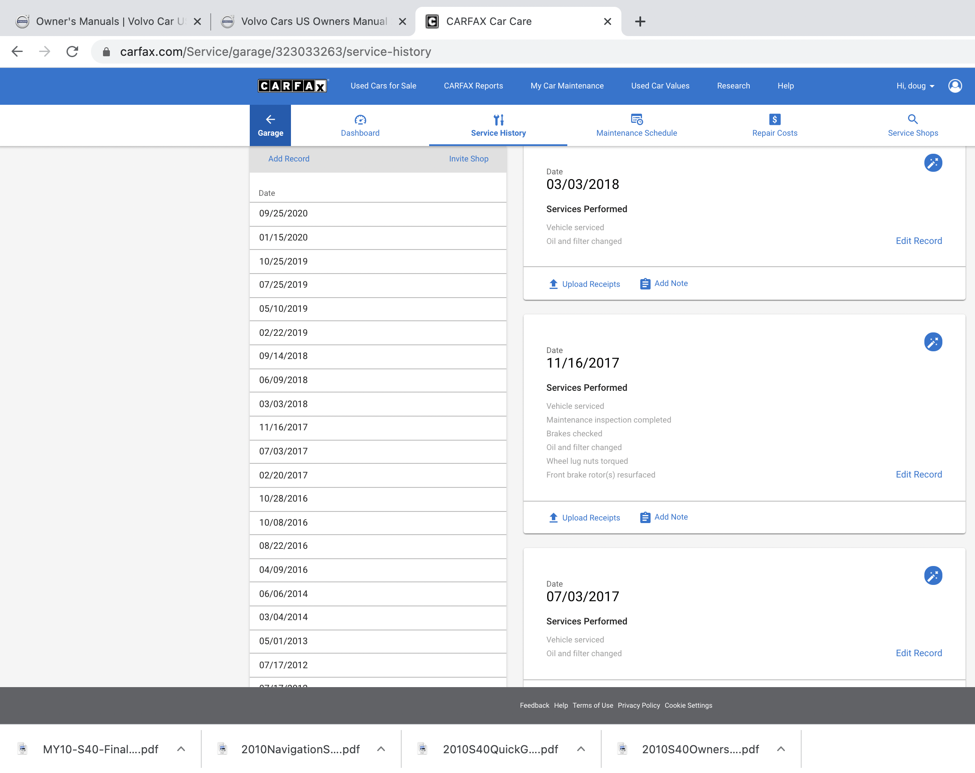975x773 pixels.
Task: Reload the page with the refresh icon
Action: point(73,52)
